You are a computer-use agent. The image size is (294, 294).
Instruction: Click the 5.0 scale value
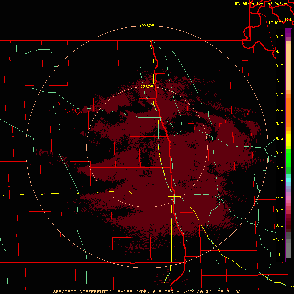[x=279, y=124]
